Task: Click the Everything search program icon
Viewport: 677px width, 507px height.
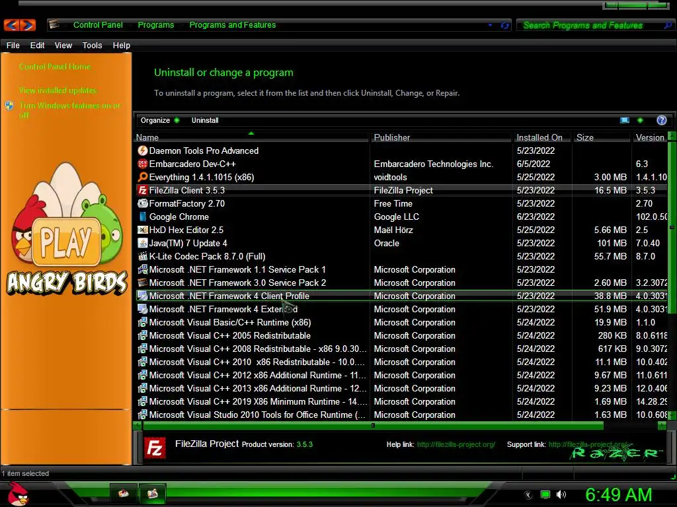Action: (143, 177)
